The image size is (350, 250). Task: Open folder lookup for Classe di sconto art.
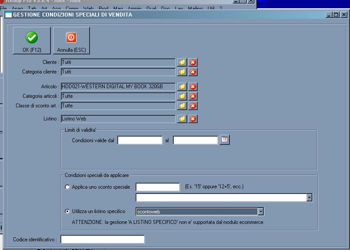(182, 106)
